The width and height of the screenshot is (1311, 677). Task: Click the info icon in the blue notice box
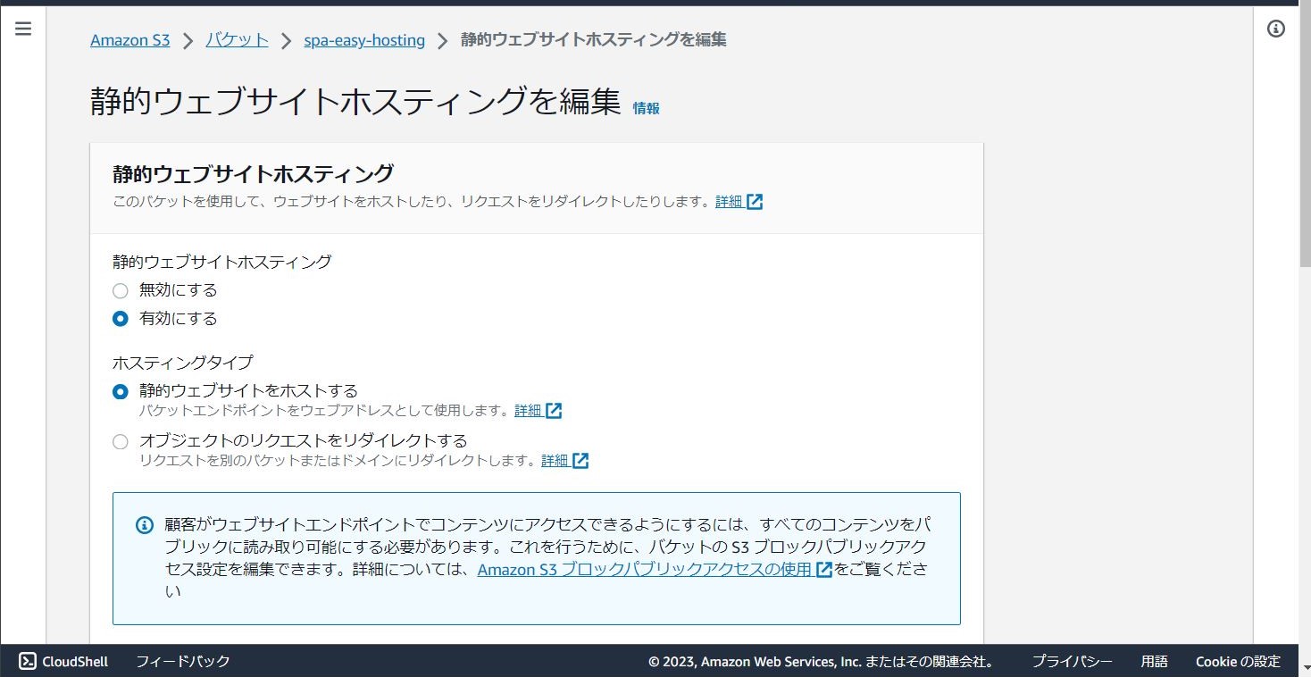click(145, 525)
